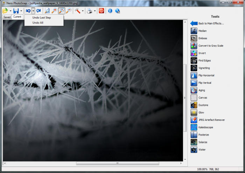
Task: Click the Print printer icon
Action: [x=90, y=11]
